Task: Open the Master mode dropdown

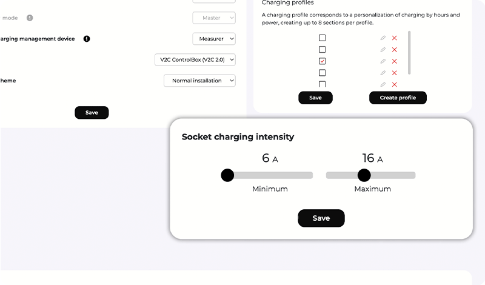Action: [x=214, y=18]
